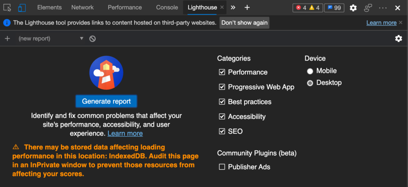408x187 pixels.
Task: Switch to the Network tab
Action: tap(82, 8)
